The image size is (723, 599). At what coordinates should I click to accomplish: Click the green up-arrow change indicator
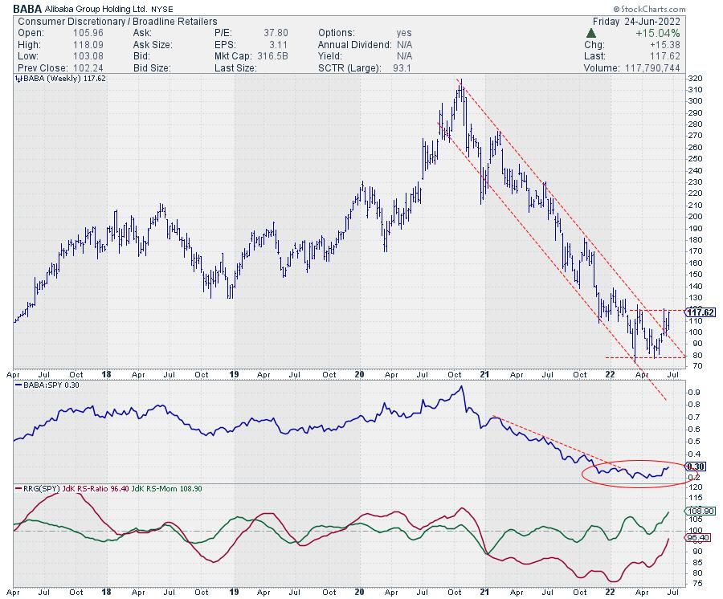coord(590,33)
